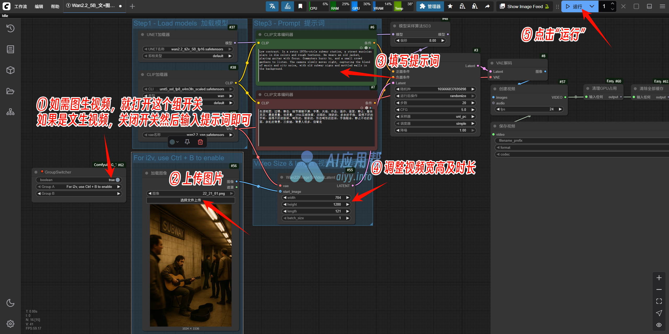Expand the run button dropdown arrow
Screen dimensions: 669x334
pyautogui.click(x=592, y=6)
